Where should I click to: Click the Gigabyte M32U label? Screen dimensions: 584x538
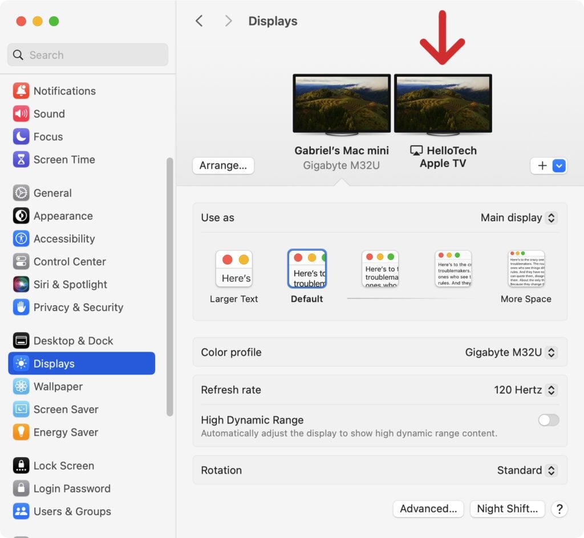[x=341, y=165]
